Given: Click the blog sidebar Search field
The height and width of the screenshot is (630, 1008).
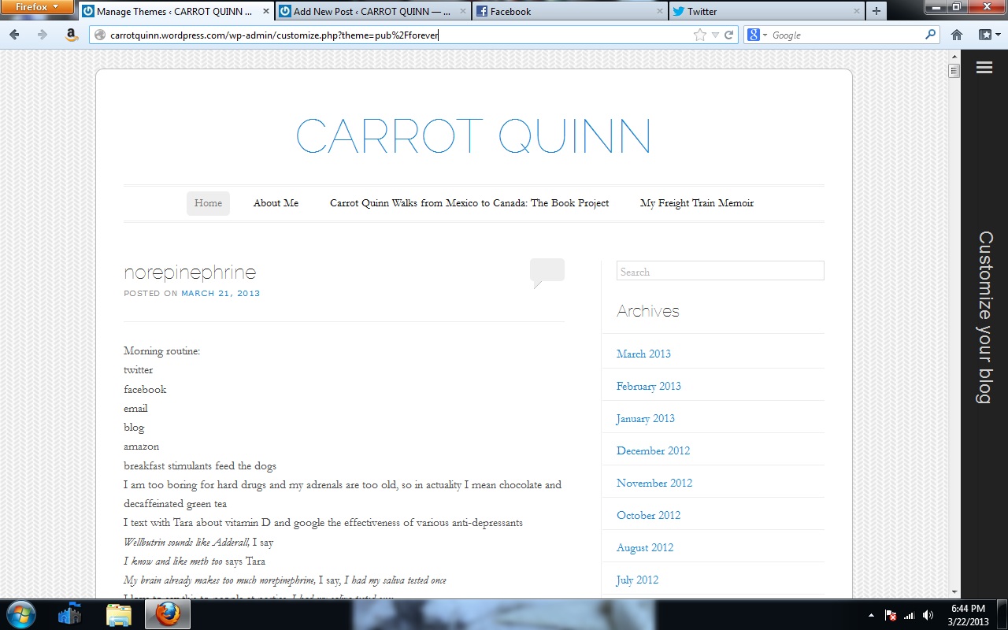Looking at the screenshot, I should pos(720,272).
